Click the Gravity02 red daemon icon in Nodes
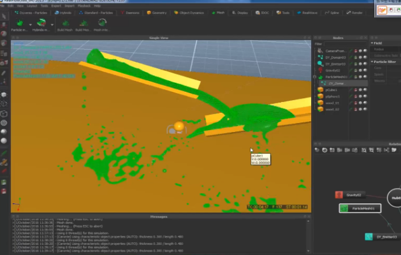Viewport: 401px width, 255px height. (x=320, y=70)
